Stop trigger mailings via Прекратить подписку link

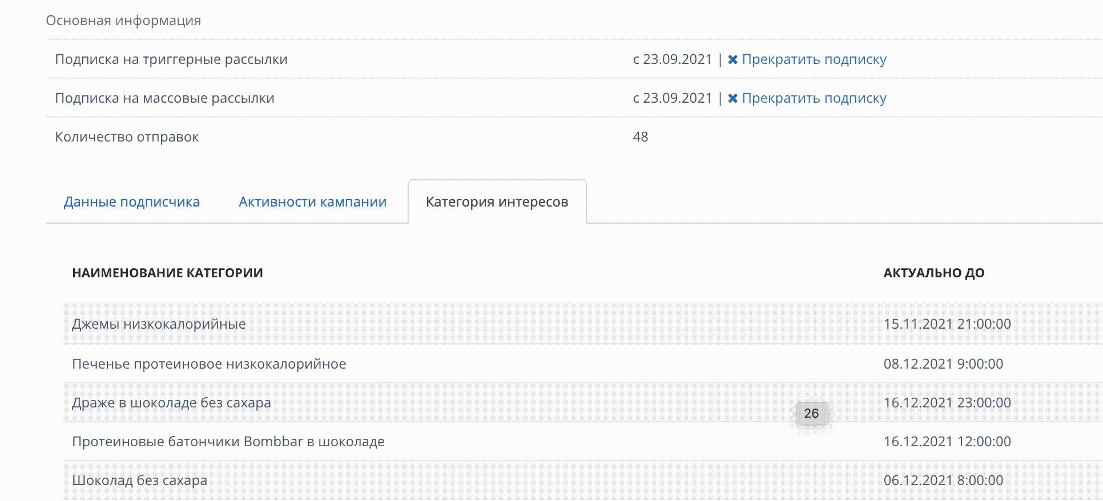tap(814, 59)
